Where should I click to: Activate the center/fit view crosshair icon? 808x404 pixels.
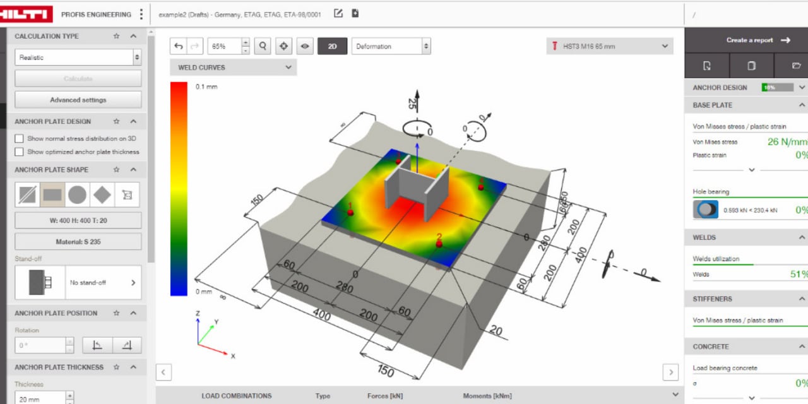click(x=283, y=45)
